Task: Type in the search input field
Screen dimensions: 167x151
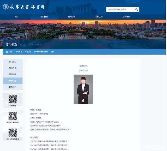Action: [x=121, y=9]
